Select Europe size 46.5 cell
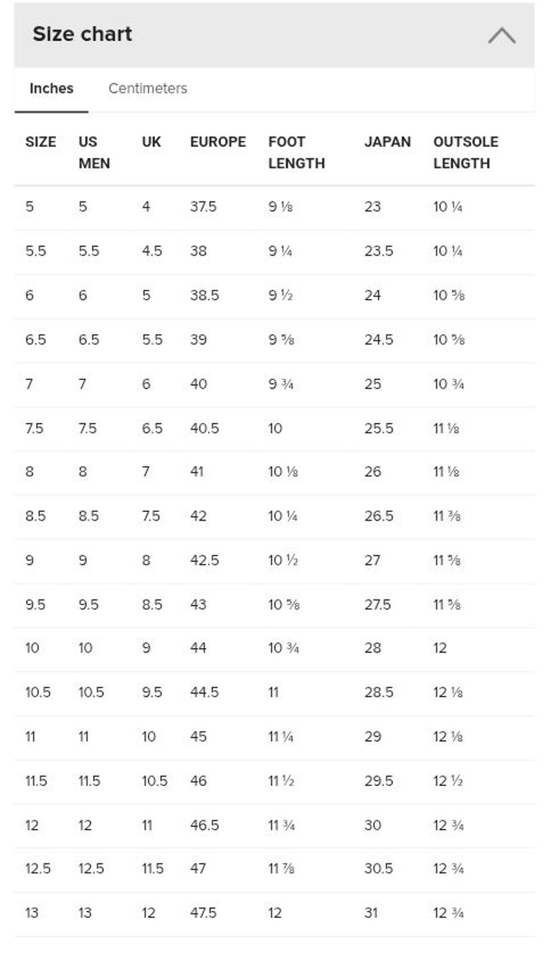Image resolution: width=551 pixels, height=961 pixels. click(204, 825)
